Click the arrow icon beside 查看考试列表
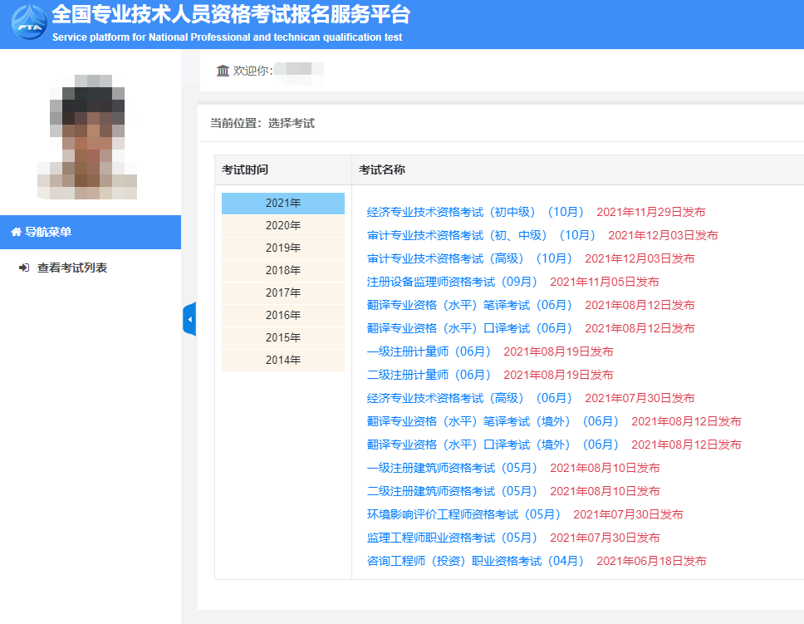804x624 pixels. tap(24, 268)
